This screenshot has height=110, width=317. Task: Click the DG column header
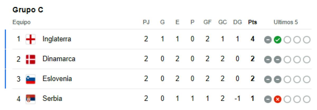[237, 22]
